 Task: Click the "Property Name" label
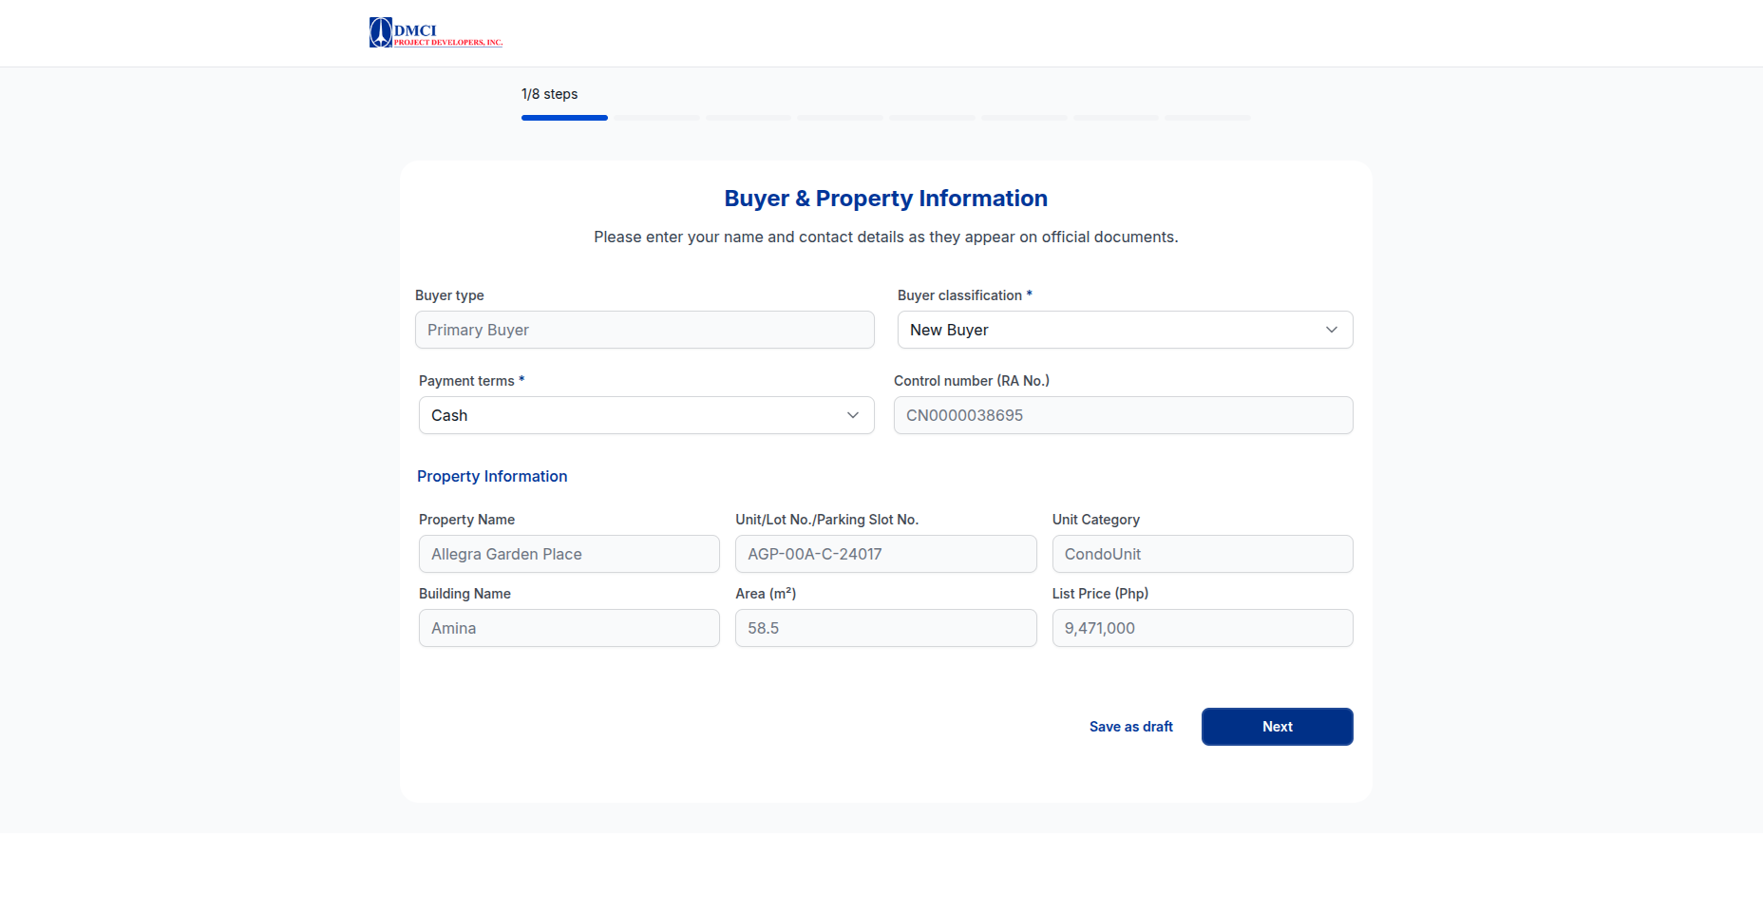(x=466, y=520)
